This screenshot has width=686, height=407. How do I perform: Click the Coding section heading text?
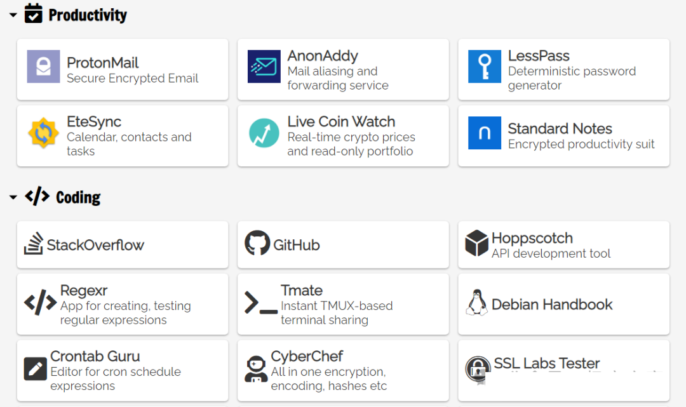point(78,197)
